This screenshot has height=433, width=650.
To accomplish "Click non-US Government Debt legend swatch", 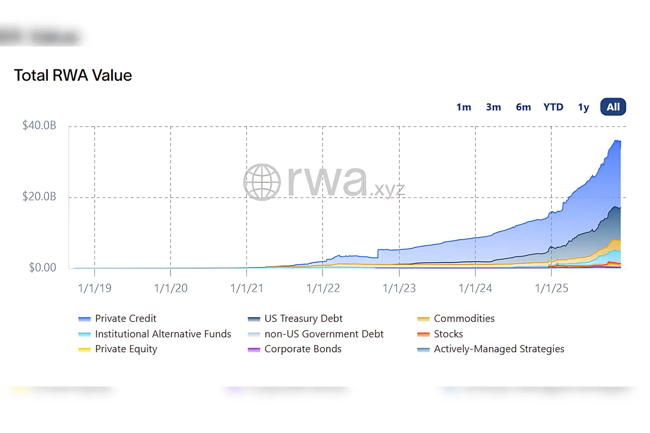I will click(x=254, y=334).
